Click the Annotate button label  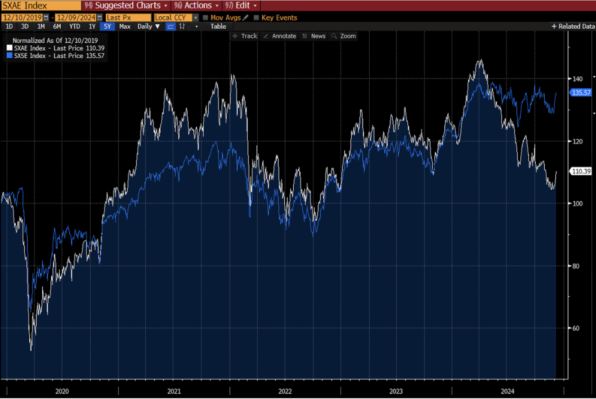284,36
